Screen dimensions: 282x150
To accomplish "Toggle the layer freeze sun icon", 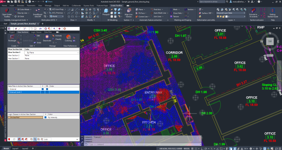I will click(220, 16).
